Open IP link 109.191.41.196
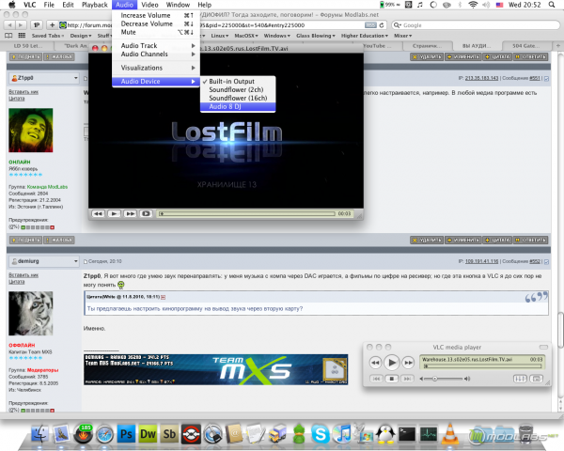This screenshot has height=451, width=564. coord(481,261)
